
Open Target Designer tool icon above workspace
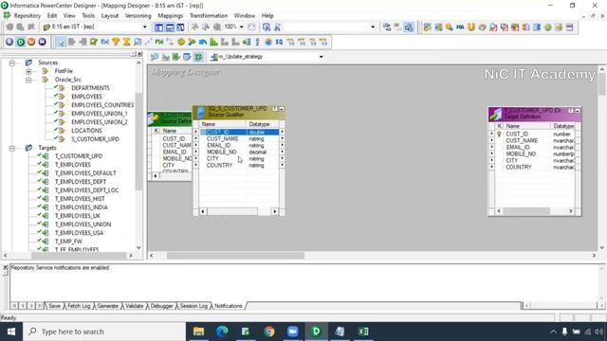pos(165,57)
